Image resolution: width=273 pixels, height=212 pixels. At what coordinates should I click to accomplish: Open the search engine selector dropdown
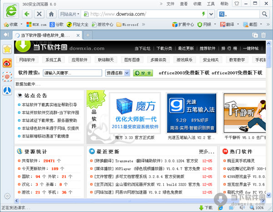[x=222, y=14]
